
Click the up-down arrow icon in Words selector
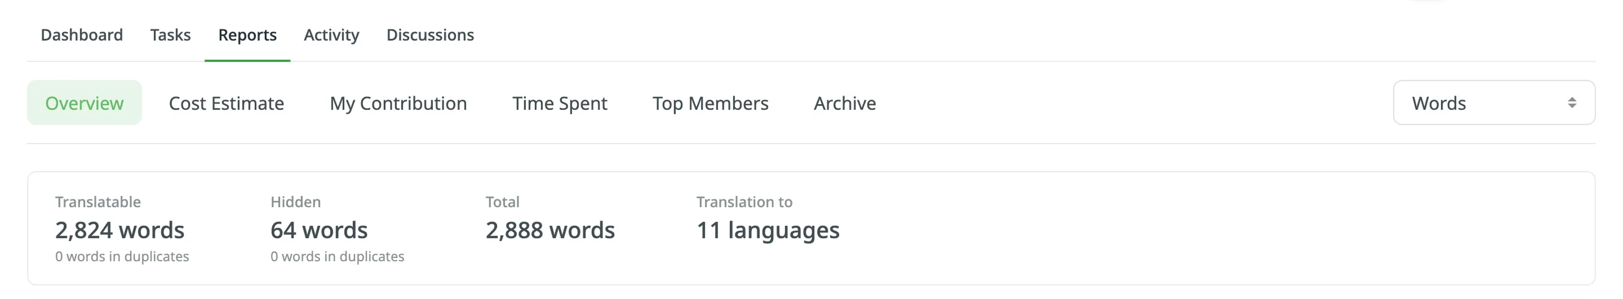point(1571,103)
